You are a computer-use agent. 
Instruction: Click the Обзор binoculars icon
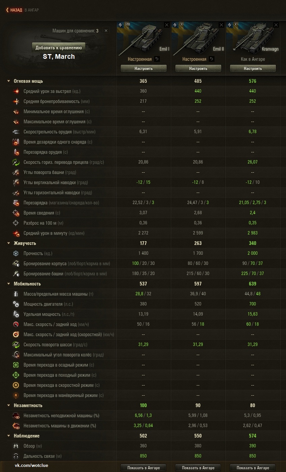(16, 446)
